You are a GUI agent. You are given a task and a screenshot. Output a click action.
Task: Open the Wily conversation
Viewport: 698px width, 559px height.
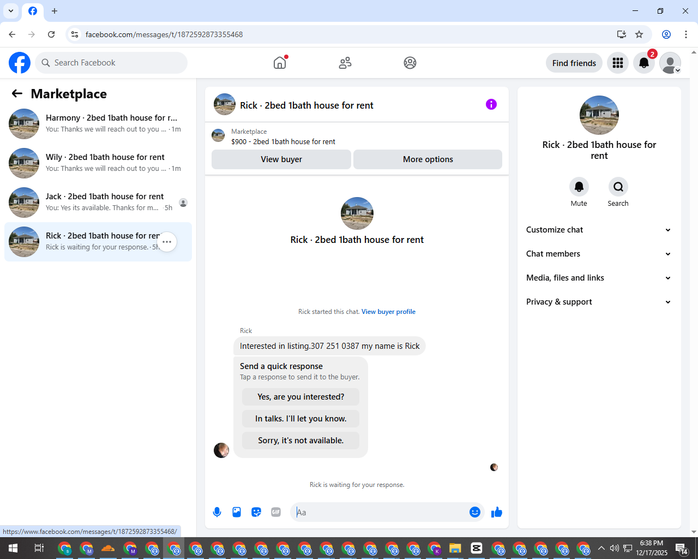coord(98,163)
